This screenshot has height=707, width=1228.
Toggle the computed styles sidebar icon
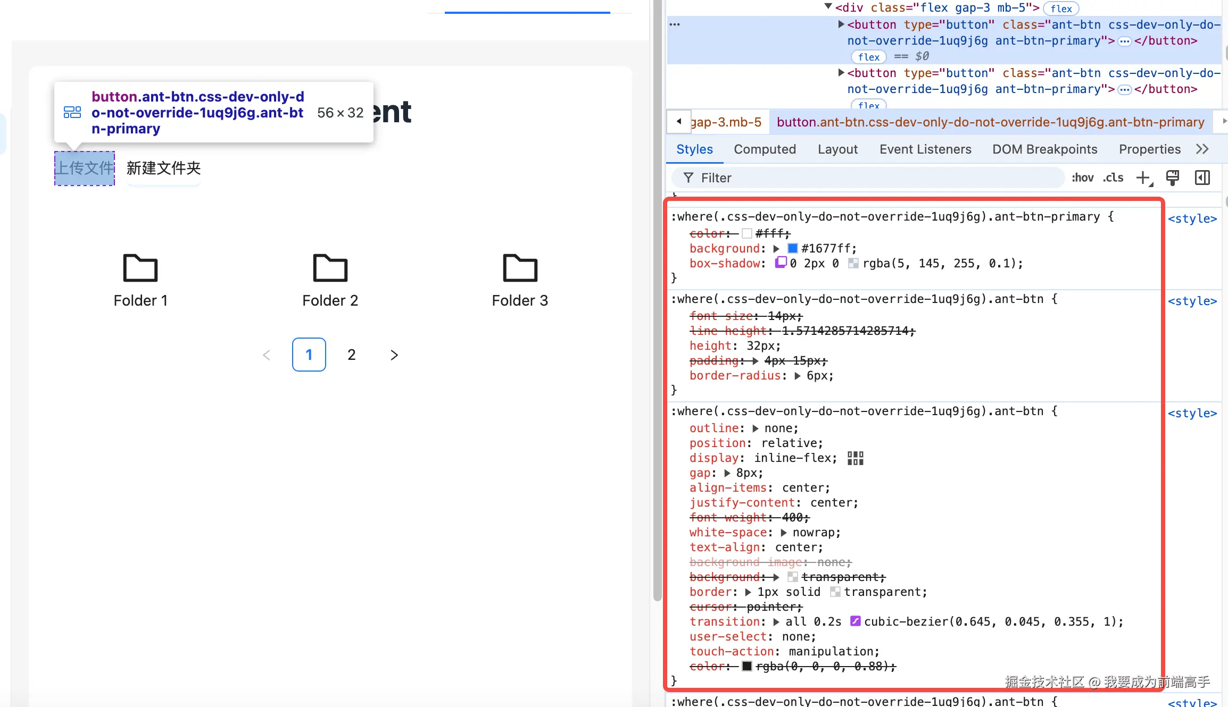pyautogui.click(x=1202, y=178)
